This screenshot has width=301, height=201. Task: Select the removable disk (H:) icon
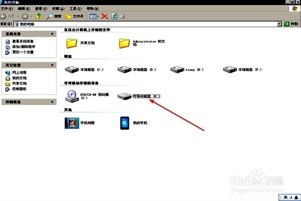click(124, 96)
